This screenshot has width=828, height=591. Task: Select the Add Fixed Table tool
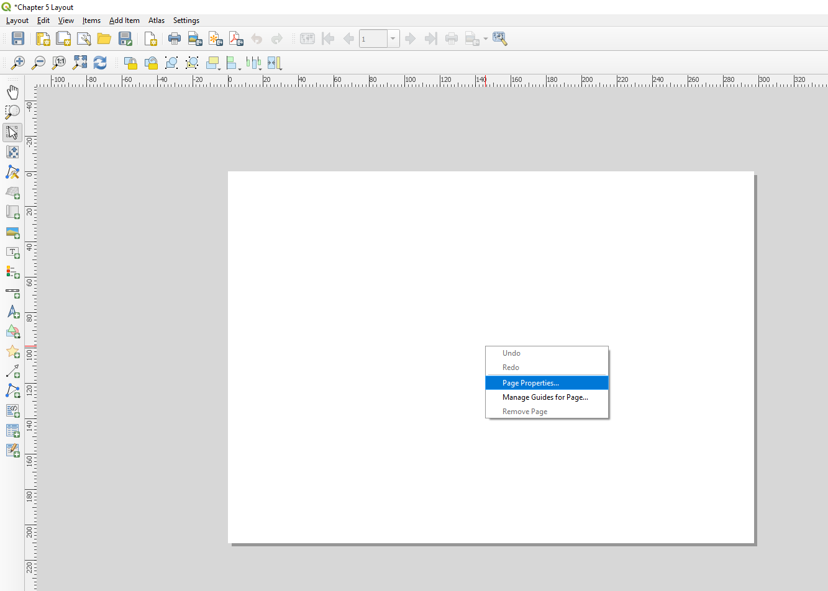point(12,451)
